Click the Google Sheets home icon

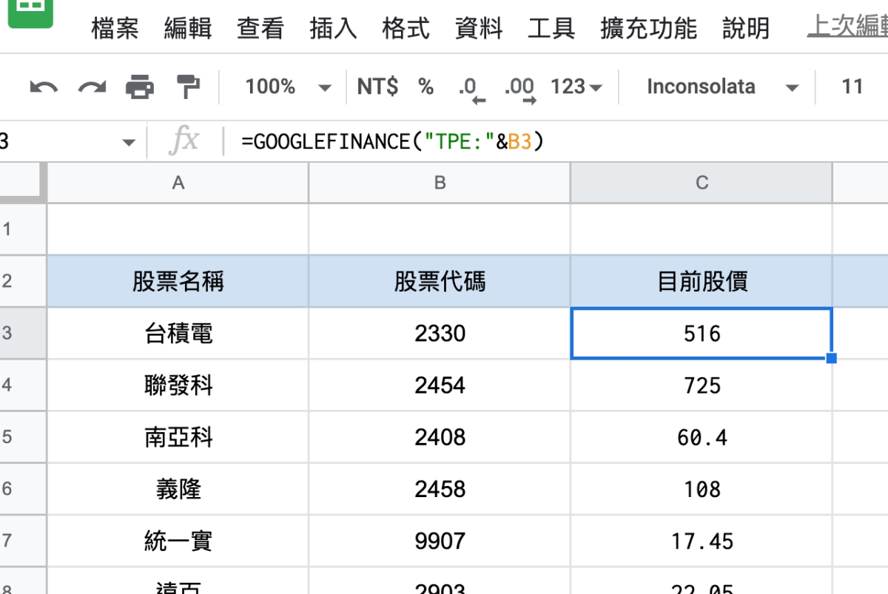[x=30, y=13]
